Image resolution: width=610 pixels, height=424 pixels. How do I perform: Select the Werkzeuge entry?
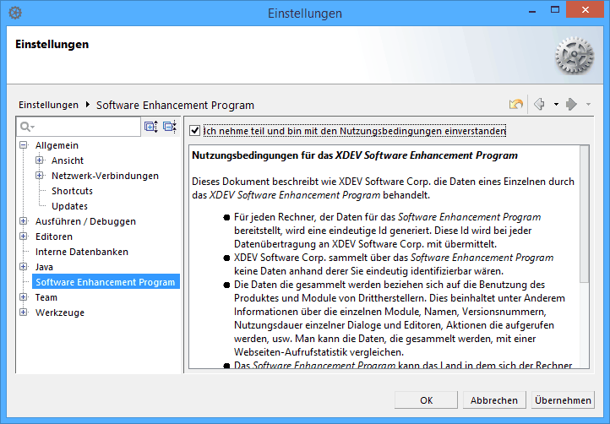click(59, 312)
